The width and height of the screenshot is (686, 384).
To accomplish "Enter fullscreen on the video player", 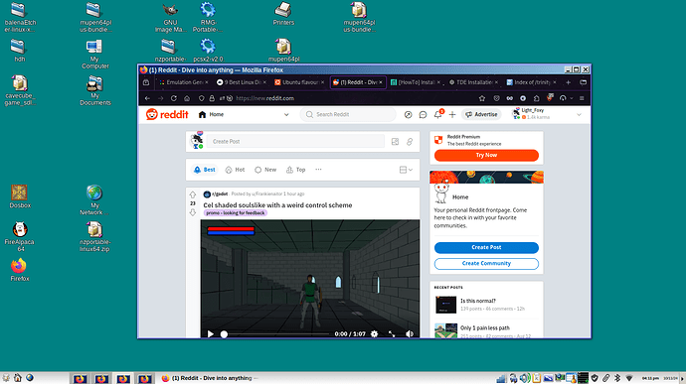I will (x=392, y=333).
